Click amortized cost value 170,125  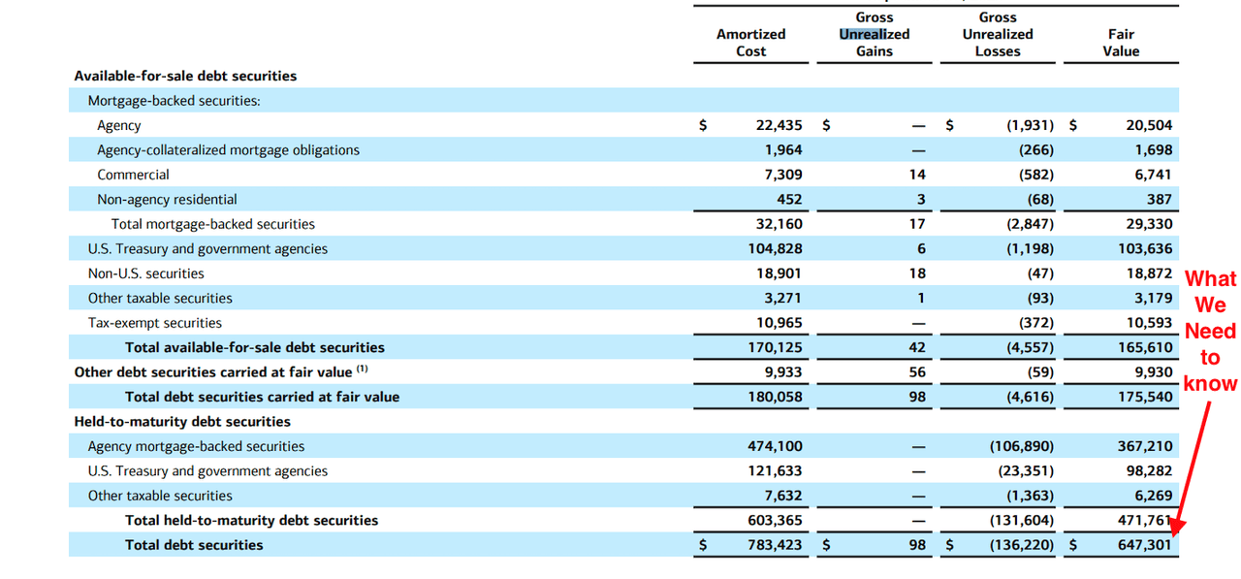tap(775, 347)
